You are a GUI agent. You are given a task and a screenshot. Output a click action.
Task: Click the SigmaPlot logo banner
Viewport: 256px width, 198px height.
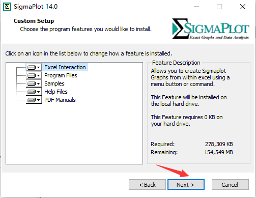pyautogui.click(x=211, y=29)
